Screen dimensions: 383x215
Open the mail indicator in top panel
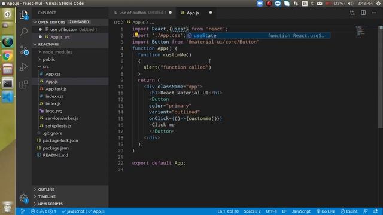(320, 4)
